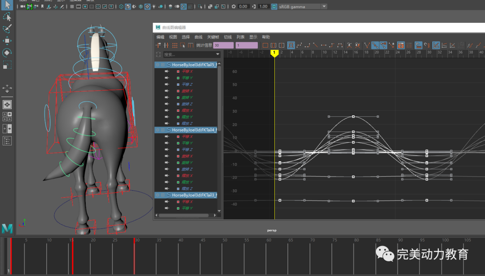The width and height of the screenshot is (485, 276).
Task: Click the linear tangents icon in Graph Editor
Action: [315, 45]
